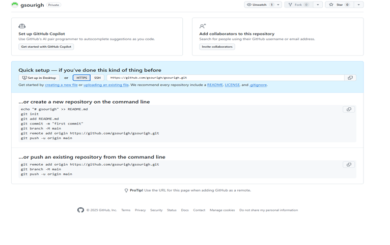
Task: Click Get started with GitHub Copilot
Action: click(46, 47)
